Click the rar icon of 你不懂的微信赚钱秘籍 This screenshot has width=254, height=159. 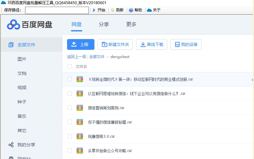pyautogui.click(x=80, y=122)
